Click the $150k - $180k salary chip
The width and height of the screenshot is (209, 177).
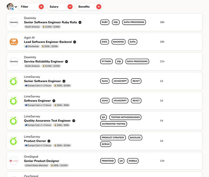51,27
